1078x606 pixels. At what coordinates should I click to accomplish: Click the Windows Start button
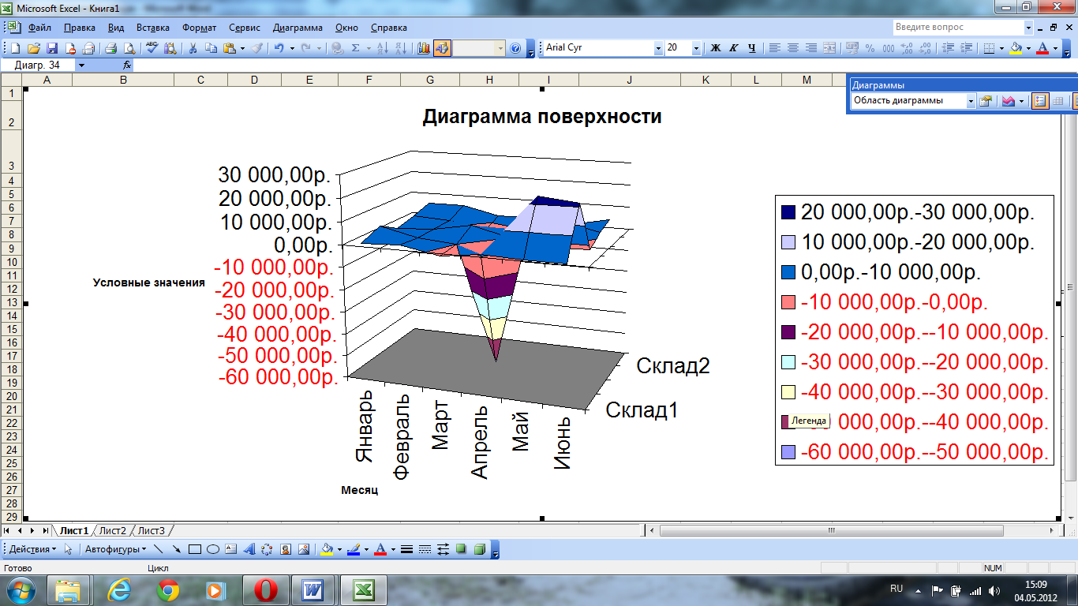tap(20, 590)
